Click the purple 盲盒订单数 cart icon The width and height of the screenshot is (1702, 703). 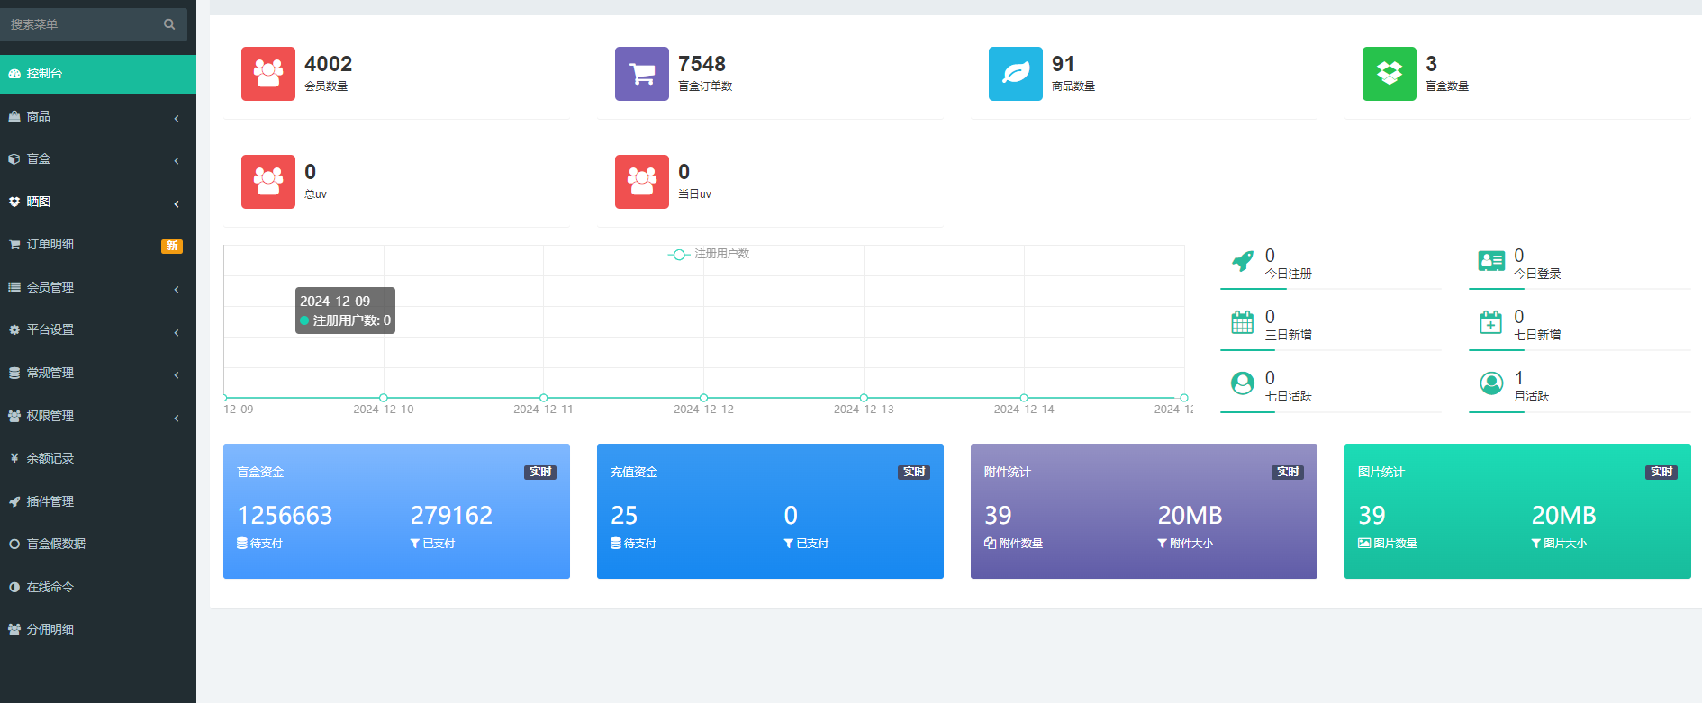[642, 74]
